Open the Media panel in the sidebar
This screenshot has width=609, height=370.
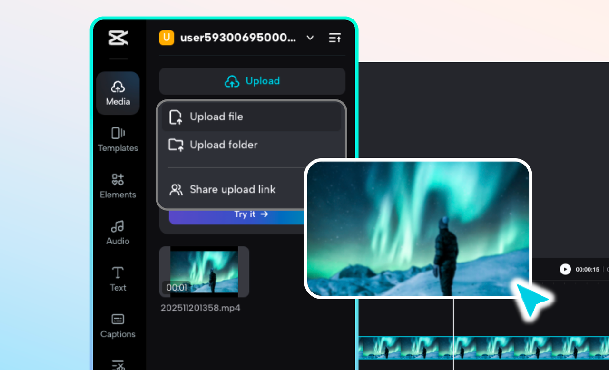tap(118, 93)
